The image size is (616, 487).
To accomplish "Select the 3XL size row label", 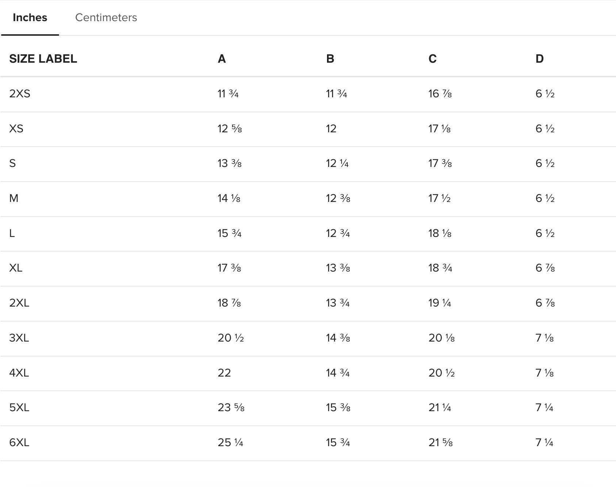I will tap(19, 338).
